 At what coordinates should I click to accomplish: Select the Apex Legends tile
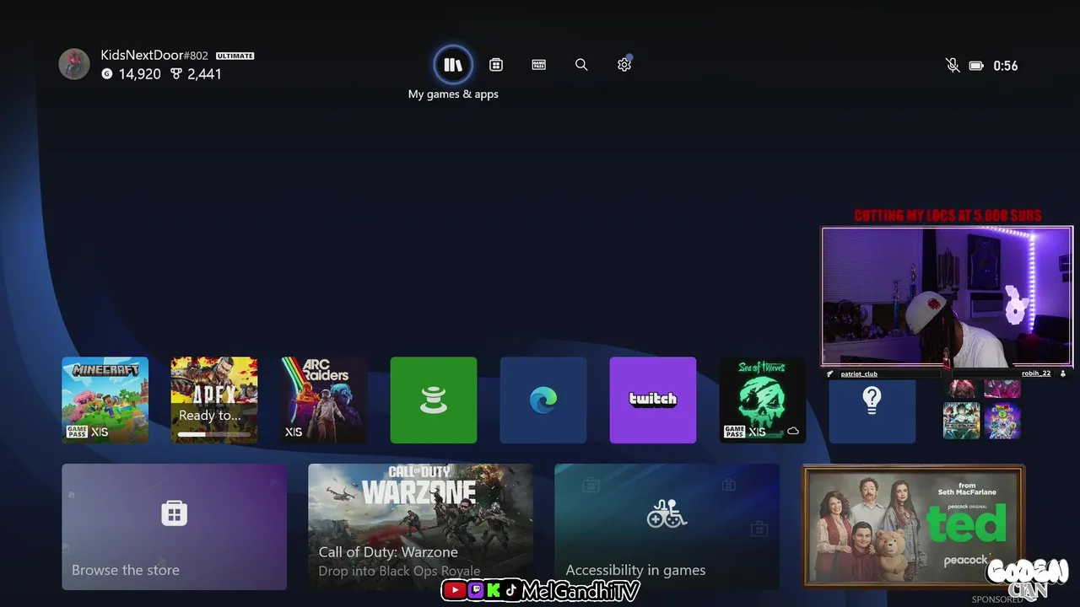pyautogui.click(x=214, y=400)
